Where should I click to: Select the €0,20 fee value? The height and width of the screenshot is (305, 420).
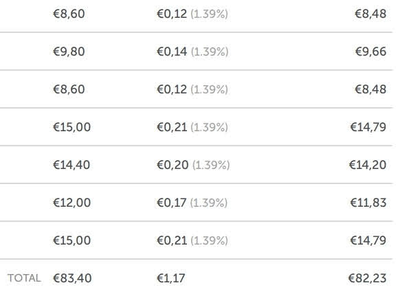pos(173,165)
